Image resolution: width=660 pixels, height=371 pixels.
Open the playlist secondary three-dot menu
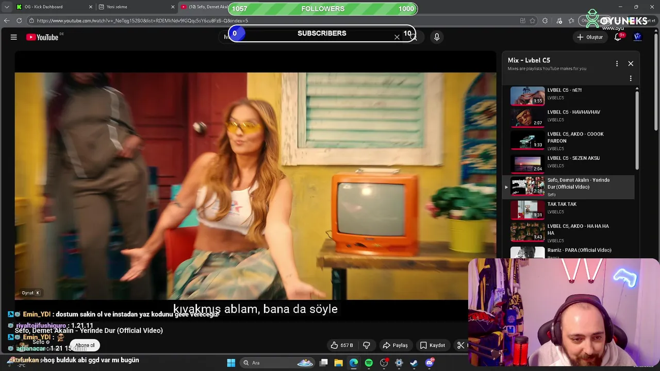pyautogui.click(x=631, y=79)
